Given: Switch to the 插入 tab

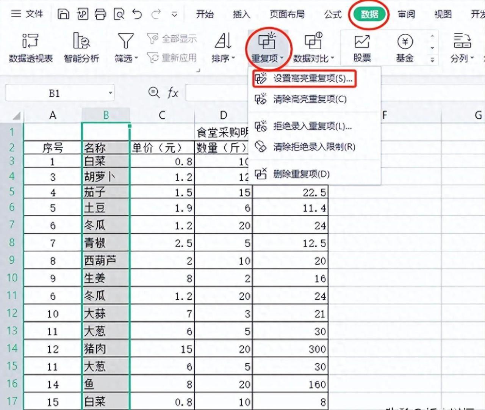Looking at the screenshot, I should click(241, 14).
